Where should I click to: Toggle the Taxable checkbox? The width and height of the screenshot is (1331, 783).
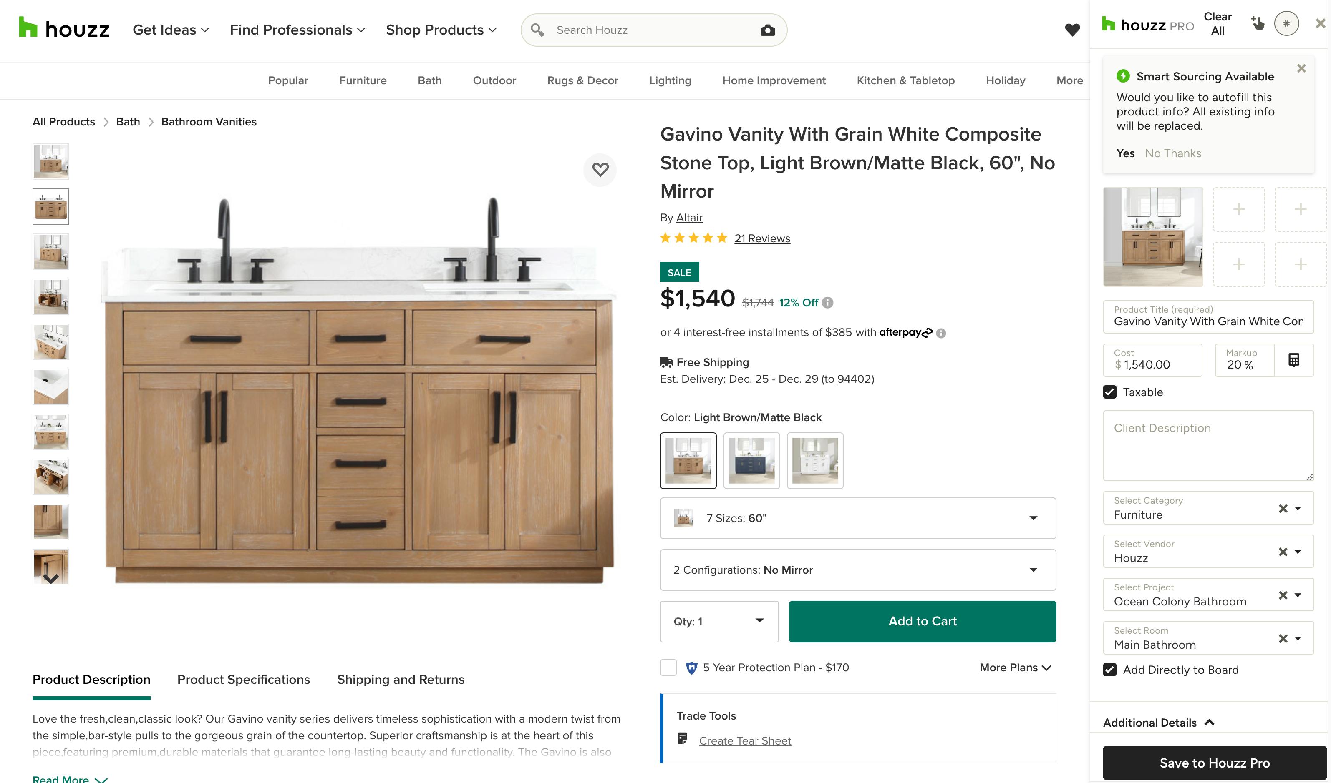click(1110, 392)
